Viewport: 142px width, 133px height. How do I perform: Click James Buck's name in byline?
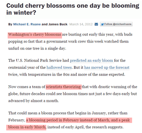[58, 24]
